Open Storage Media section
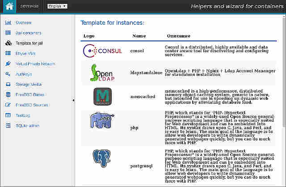The image size is (286, 187). (x=29, y=84)
